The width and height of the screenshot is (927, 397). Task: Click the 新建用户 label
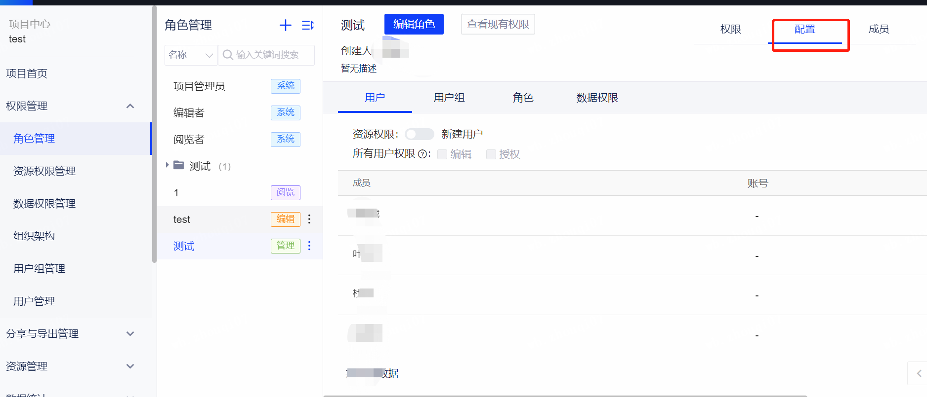(462, 134)
